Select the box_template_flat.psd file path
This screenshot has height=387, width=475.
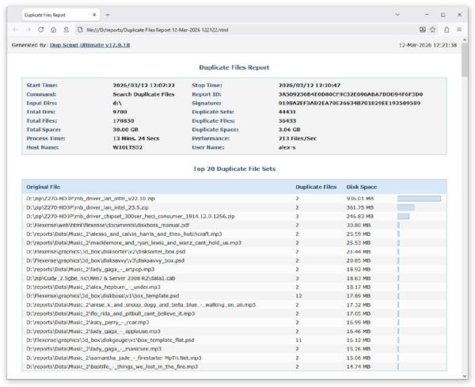click(x=110, y=340)
